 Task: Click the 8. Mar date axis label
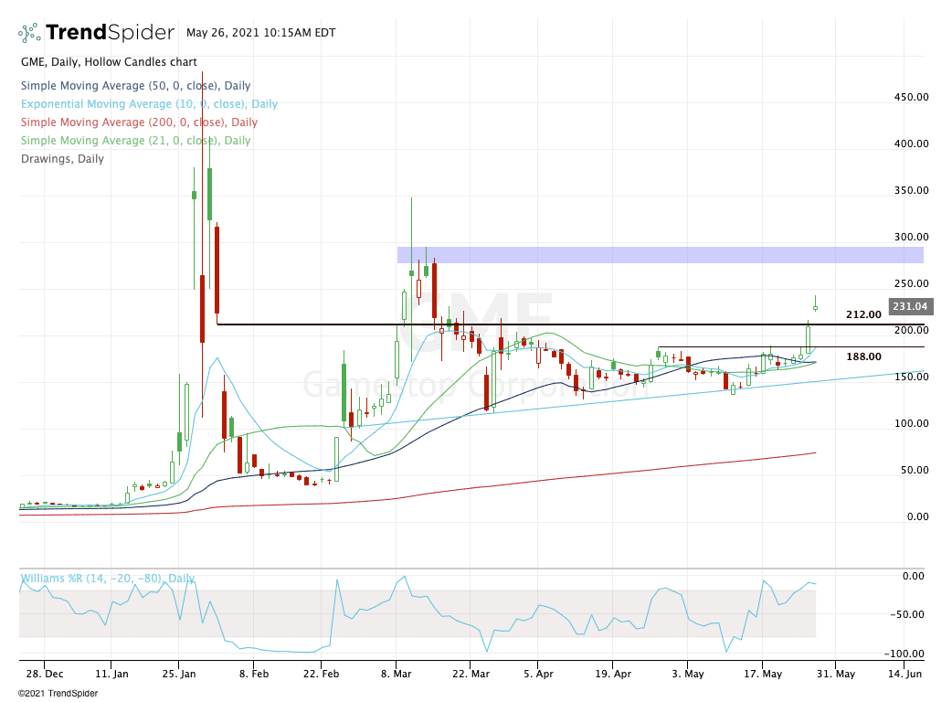[x=396, y=674]
